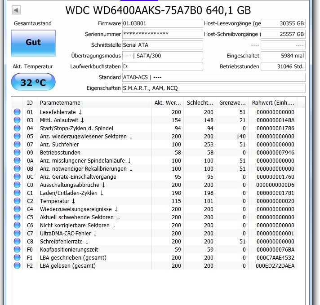Click raw value 000C7AAE4532
Viewport: 320px width, 305px height.
click(x=276, y=258)
